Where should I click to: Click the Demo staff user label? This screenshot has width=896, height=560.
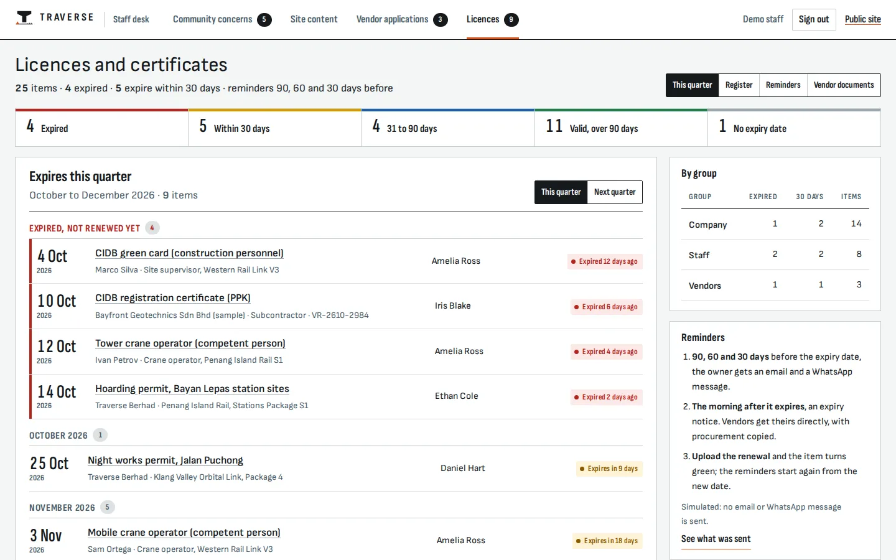763,19
